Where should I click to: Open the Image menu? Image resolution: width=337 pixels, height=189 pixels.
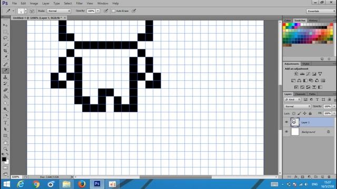34,4
